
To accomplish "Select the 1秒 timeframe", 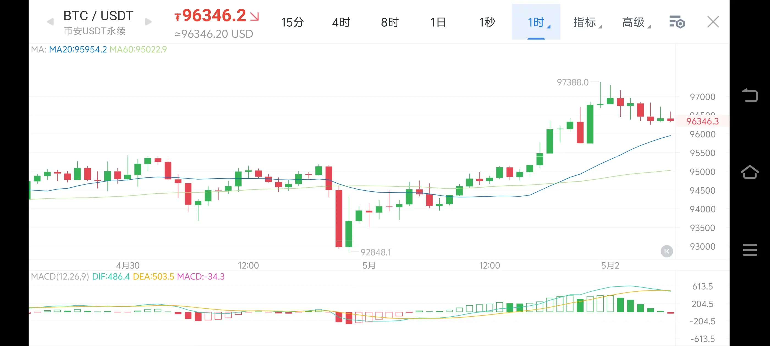I will [x=487, y=22].
